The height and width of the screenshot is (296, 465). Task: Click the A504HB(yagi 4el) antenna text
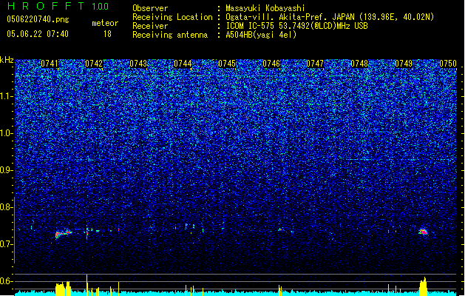261,35
